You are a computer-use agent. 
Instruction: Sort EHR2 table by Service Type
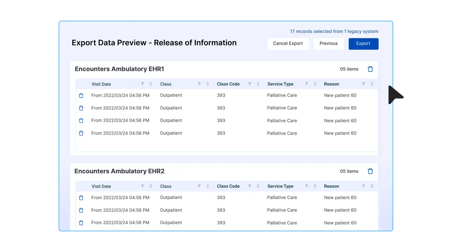point(315,186)
